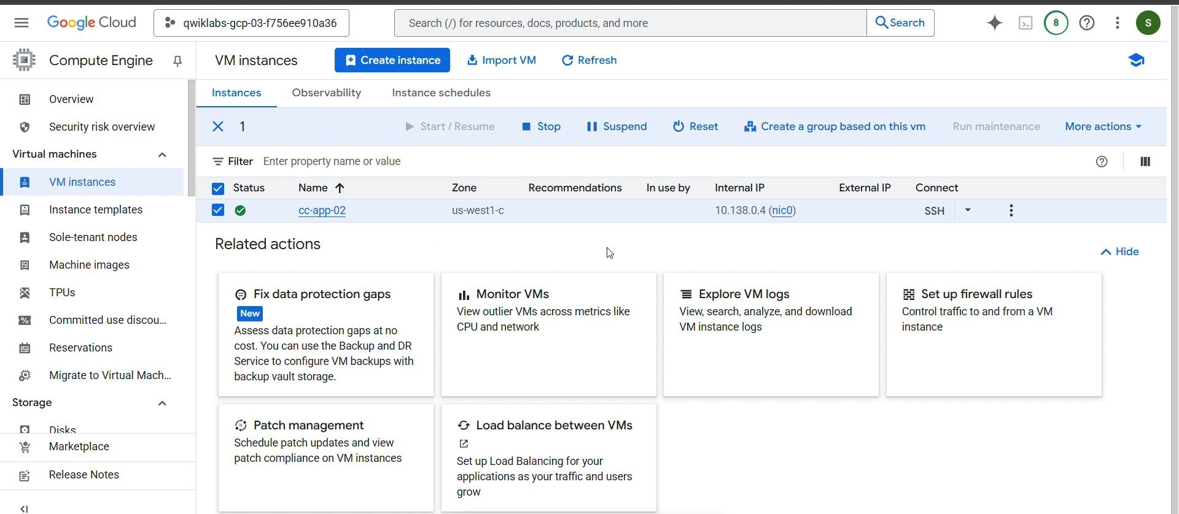Open the nic0 network interface link
The image size is (1179, 514).
(x=782, y=210)
